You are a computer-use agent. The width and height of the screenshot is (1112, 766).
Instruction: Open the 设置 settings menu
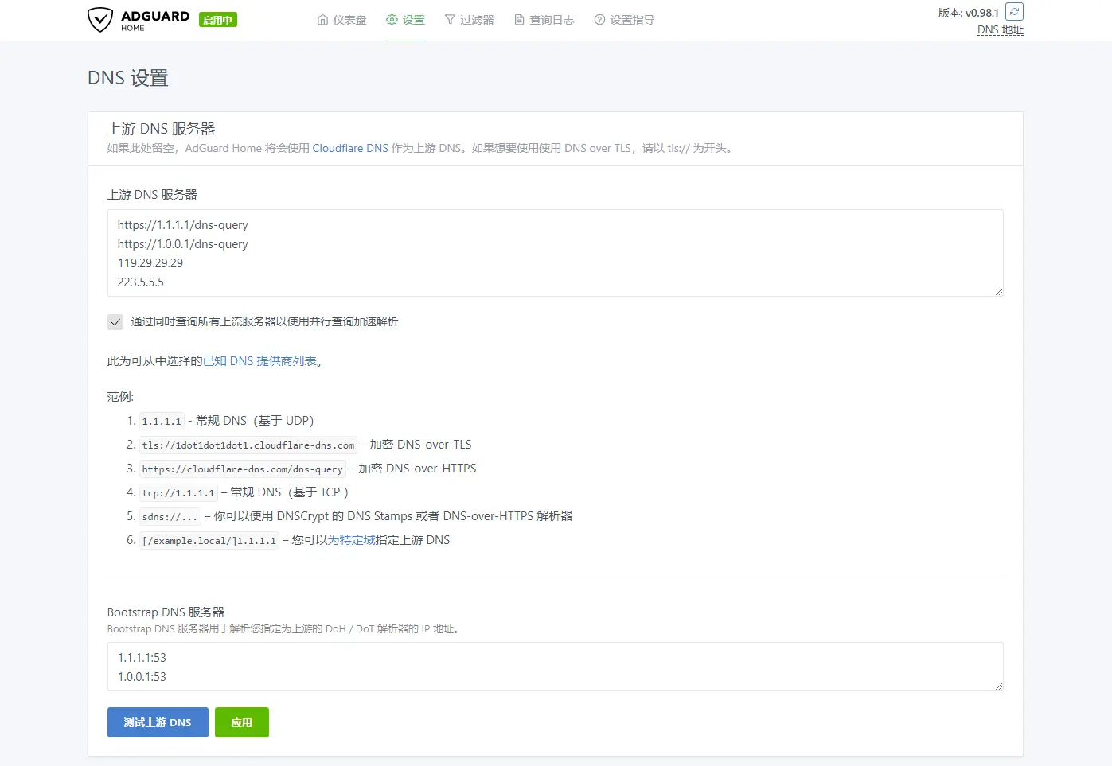[x=405, y=20]
